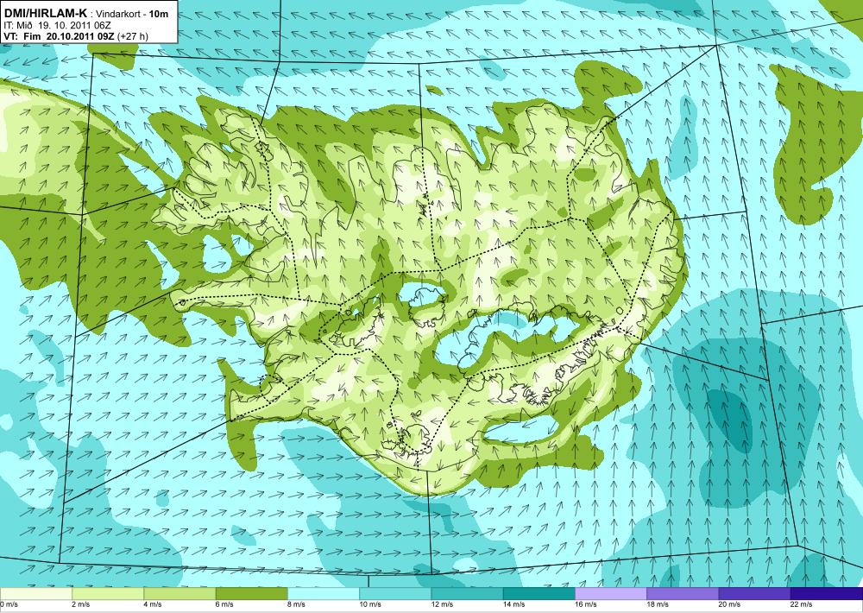Viewport: 863px width, 613px height.
Task: Click the '12 m/s' legend label
Action: click(x=442, y=604)
